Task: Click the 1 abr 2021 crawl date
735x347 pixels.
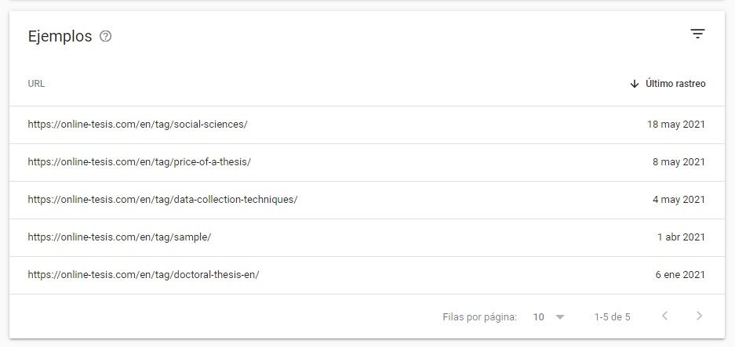Action: tap(681, 237)
